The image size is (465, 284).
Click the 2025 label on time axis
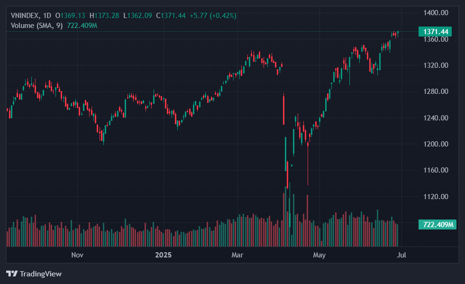pyautogui.click(x=164, y=255)
